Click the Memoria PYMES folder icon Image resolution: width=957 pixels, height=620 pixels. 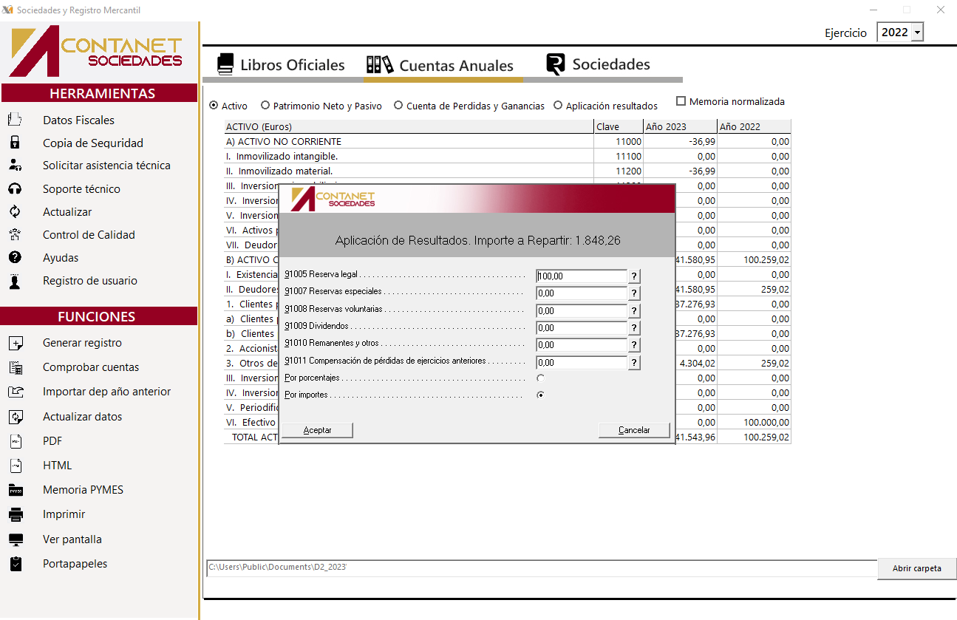pos(16,490)
